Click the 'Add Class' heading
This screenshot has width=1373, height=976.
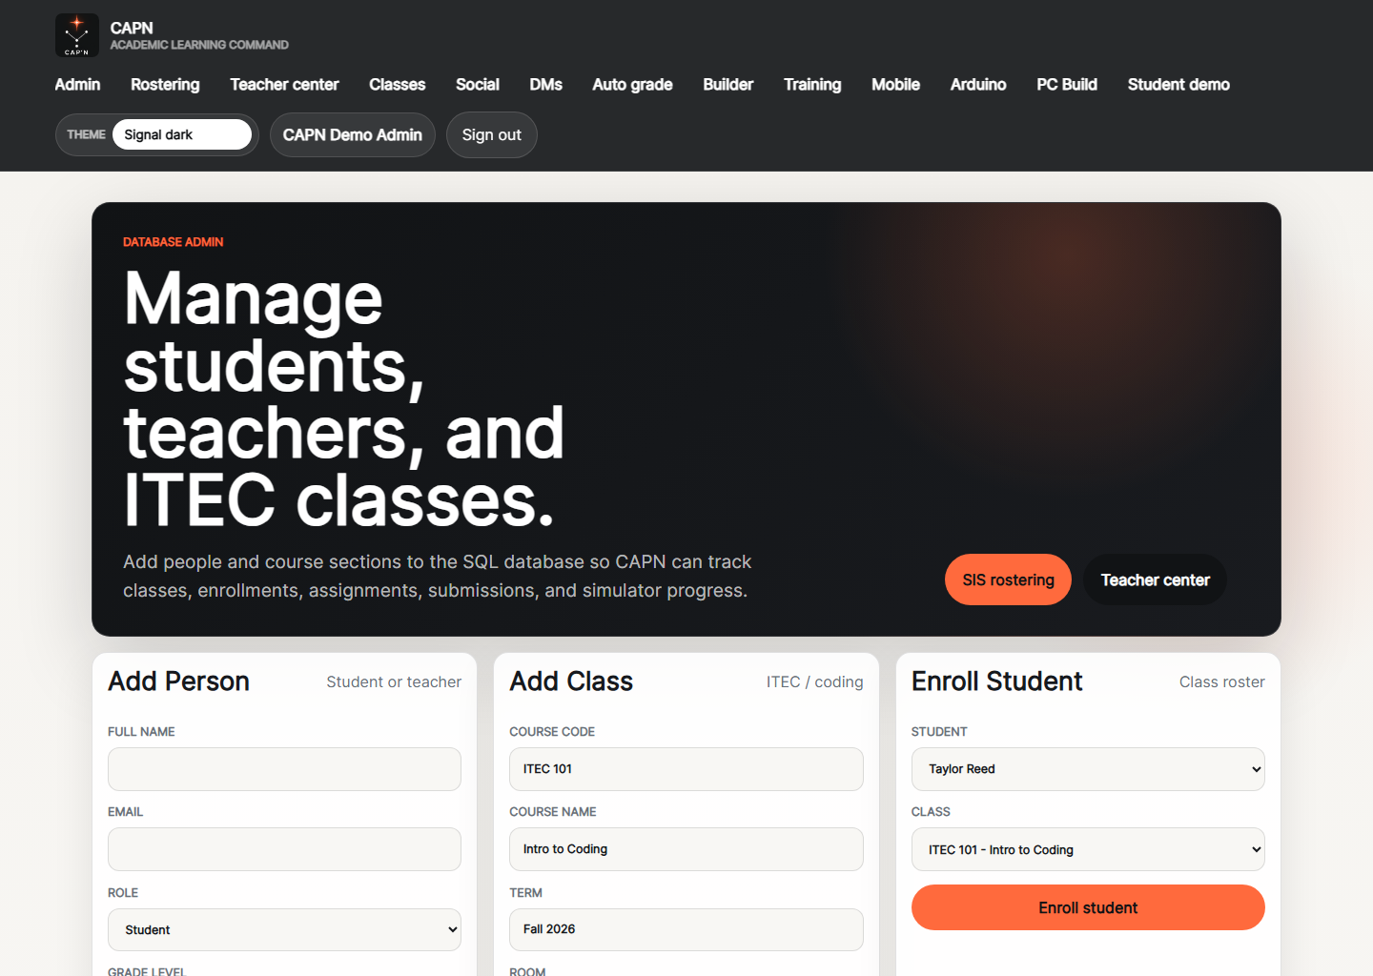(571, 681)
